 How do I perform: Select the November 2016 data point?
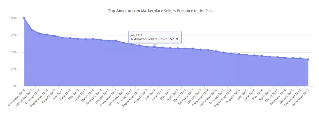tap(216, 51)
